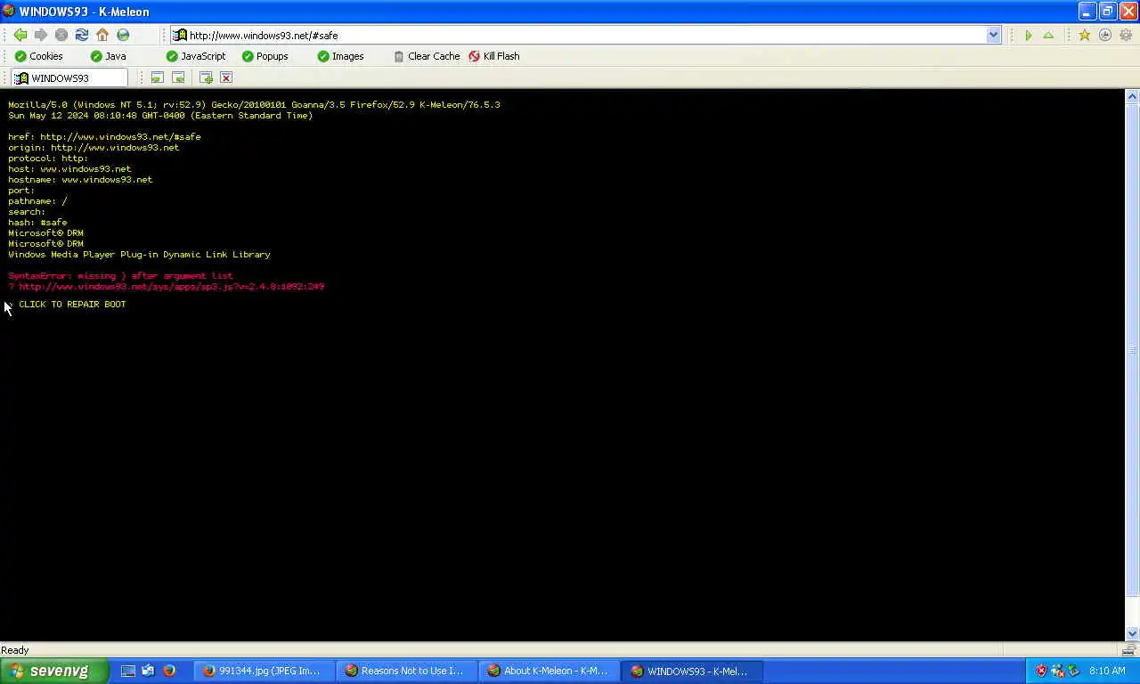Launch Firefox from quick launch
Image resolution: width=1140 pixels, height=684 pixels.
tap(168, 672)
